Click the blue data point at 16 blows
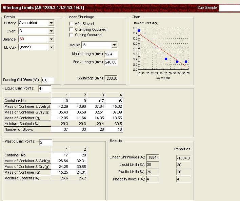Viewport: 240px width, 201px height. [139, 31]
